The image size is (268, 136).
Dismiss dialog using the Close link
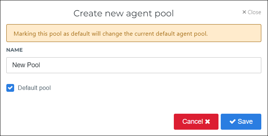tap(252, 12)
